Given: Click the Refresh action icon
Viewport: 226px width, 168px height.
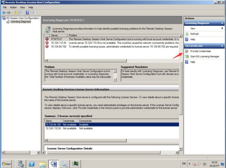Looking at the screenshot, I should pos(187,34).
